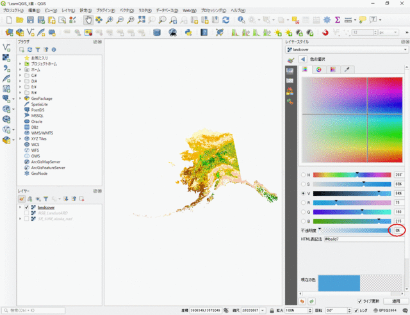Click the Zoom In magnifier tool

click(x=110, y=20)
